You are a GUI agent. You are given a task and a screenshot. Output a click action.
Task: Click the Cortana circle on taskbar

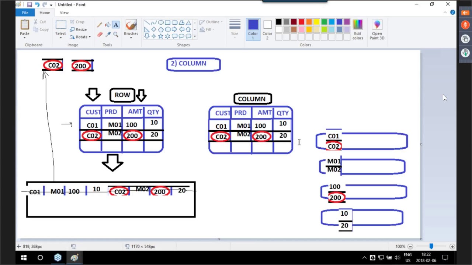click(x=40, y=258)
